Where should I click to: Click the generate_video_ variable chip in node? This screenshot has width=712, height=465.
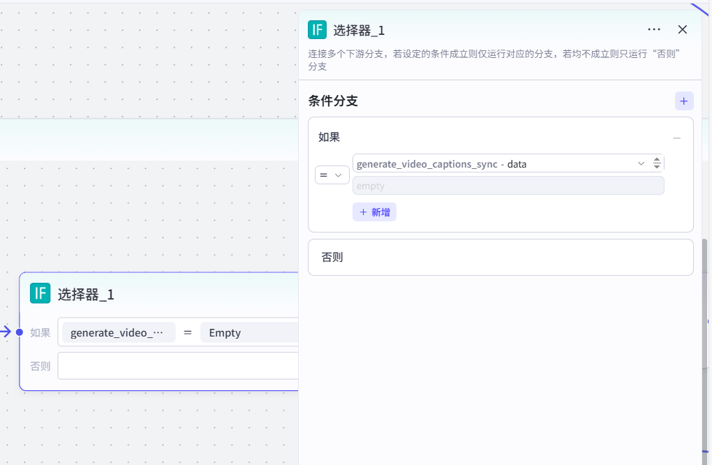click(119, 333)
